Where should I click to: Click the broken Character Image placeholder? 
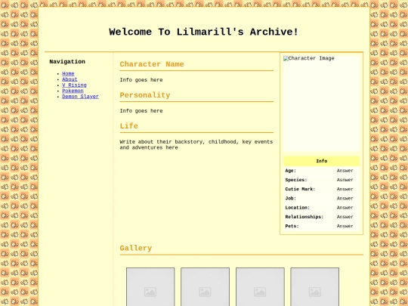[x=321, y=104]
